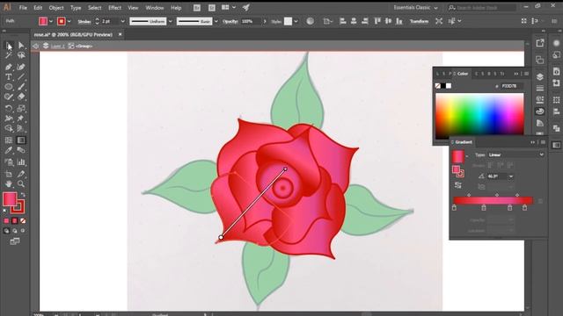Open the Object menu
Viewport: 563px width, 316px height.
[x=56, y=8]
